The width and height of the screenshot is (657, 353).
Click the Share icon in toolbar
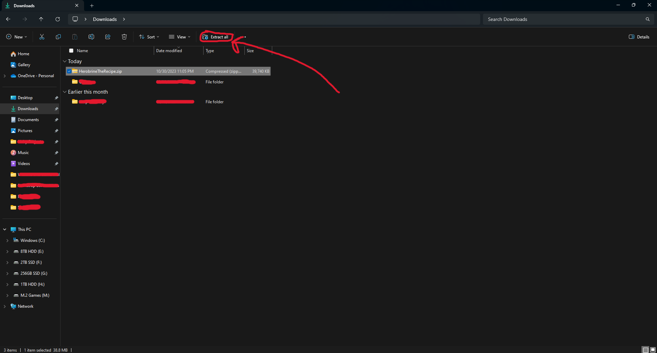[x=108, y=37]
